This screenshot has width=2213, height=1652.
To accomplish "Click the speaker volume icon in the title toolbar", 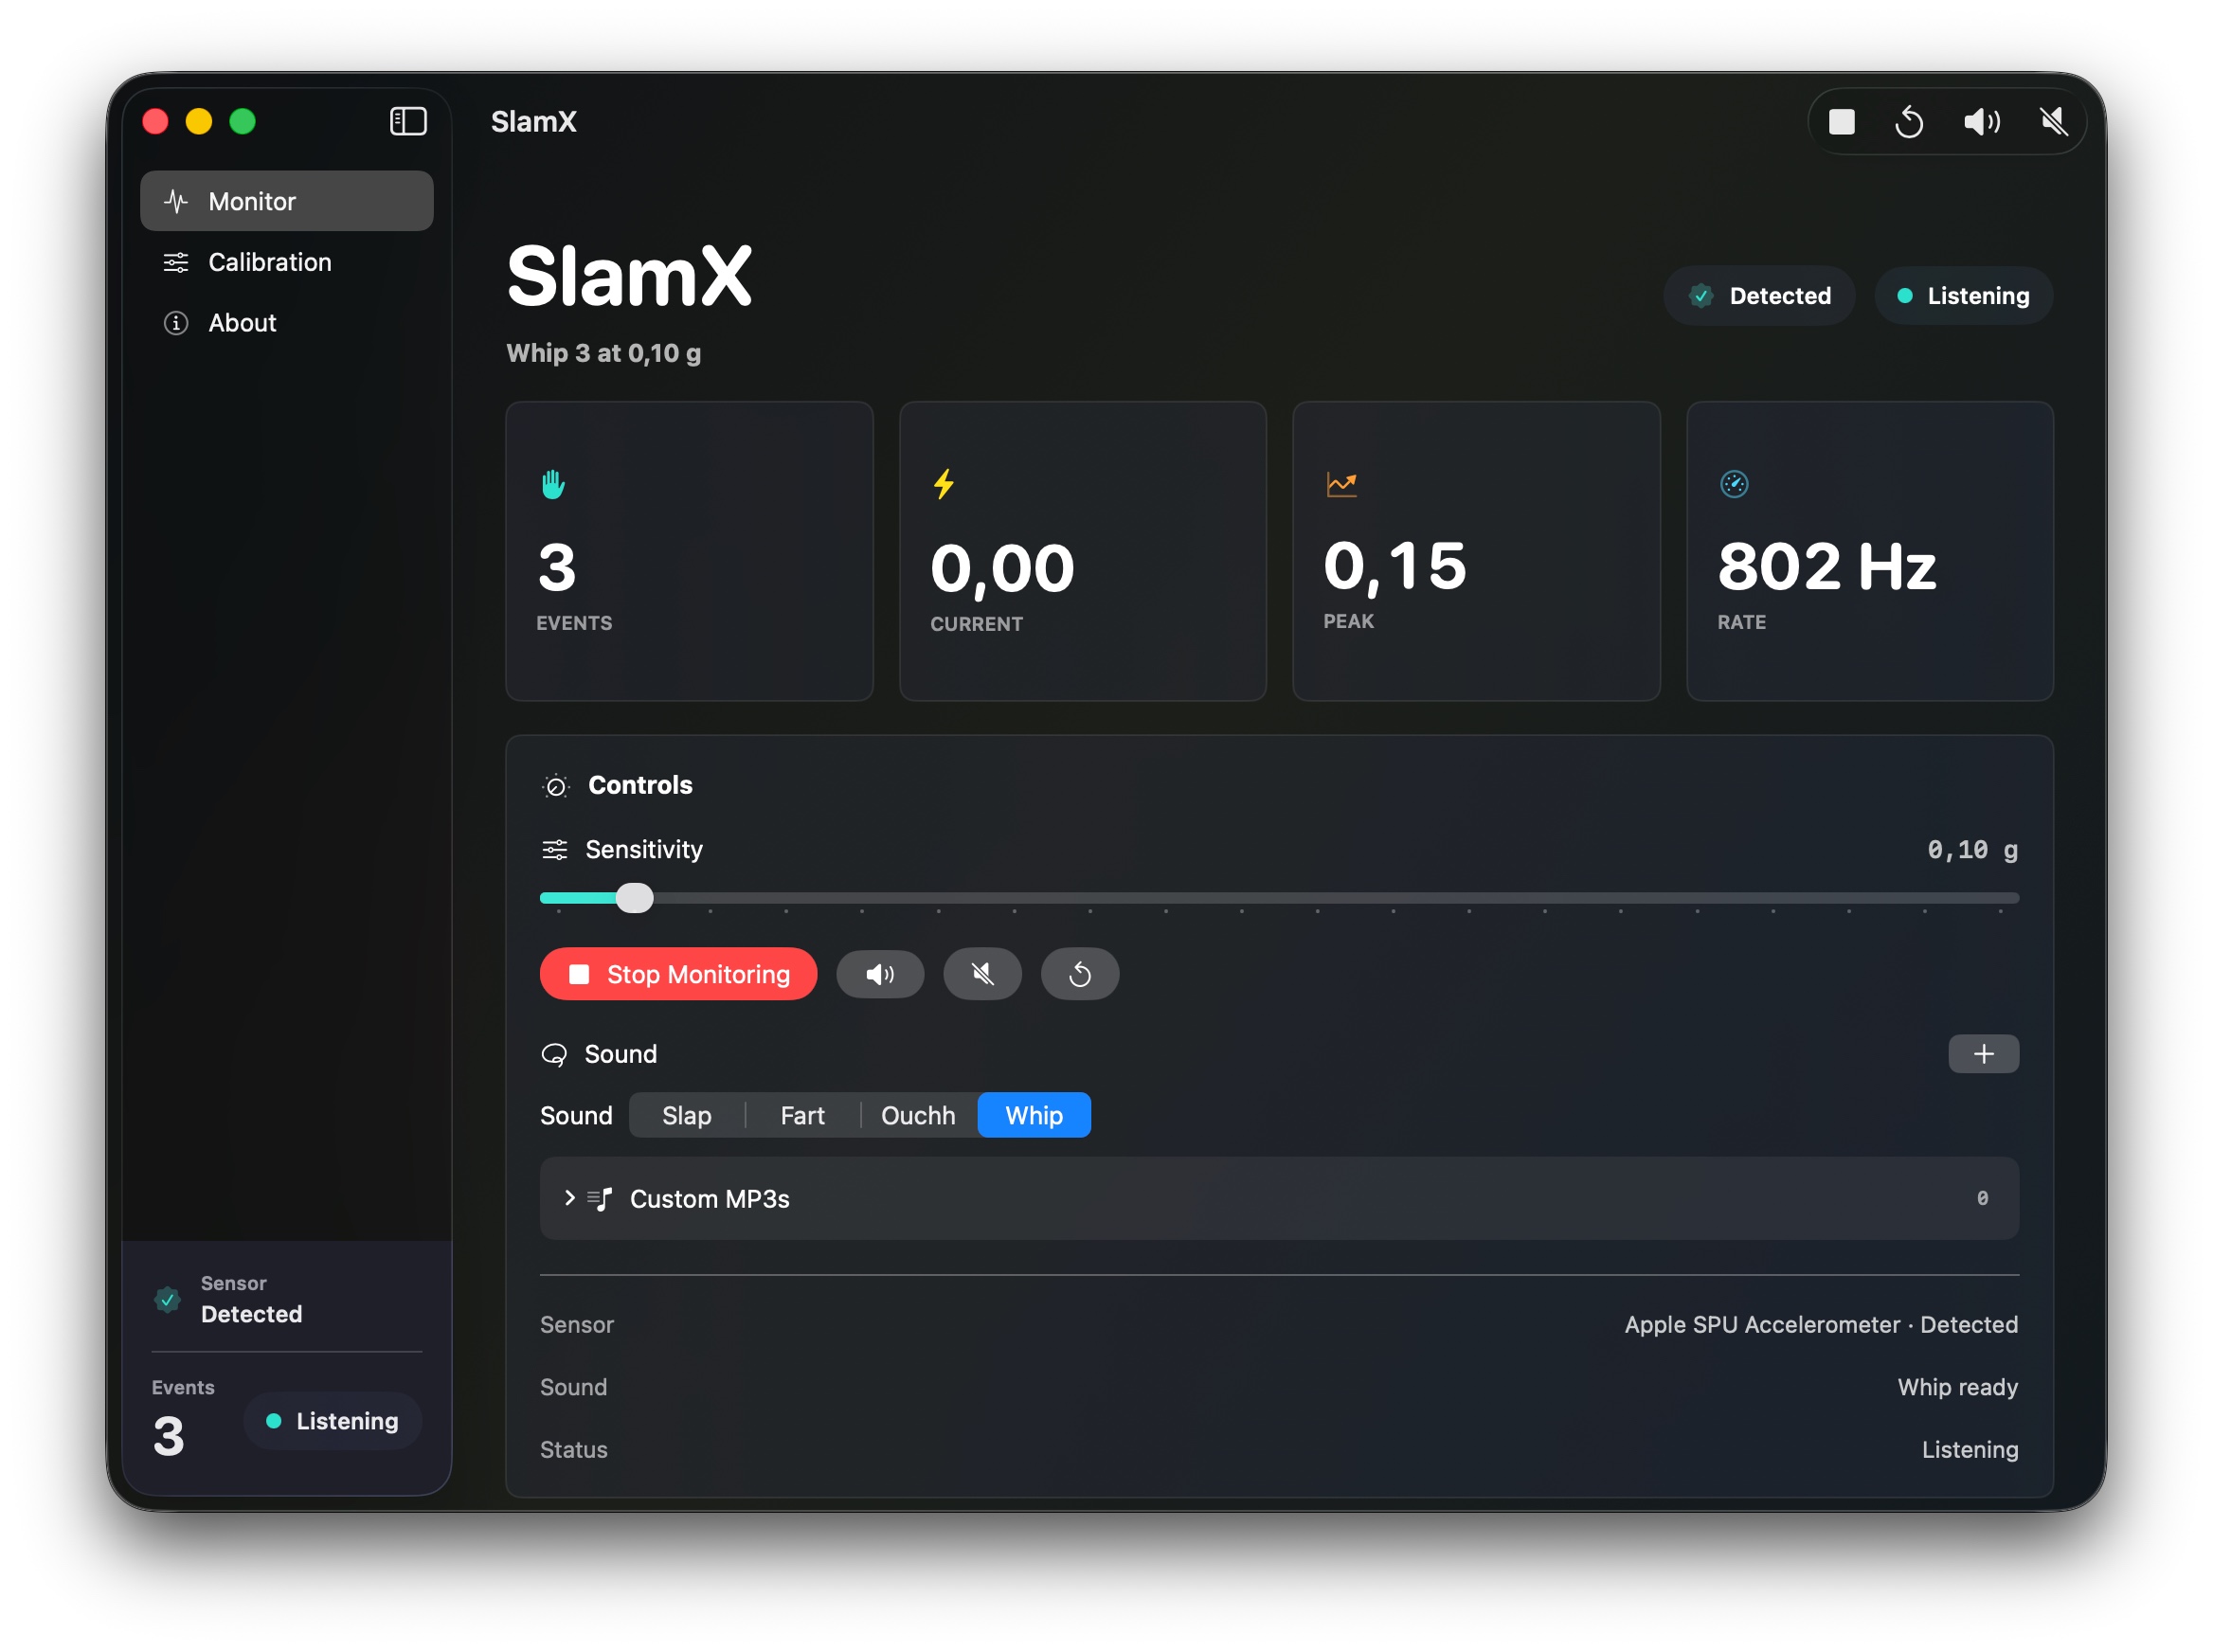I will [x=1981, y=122].
